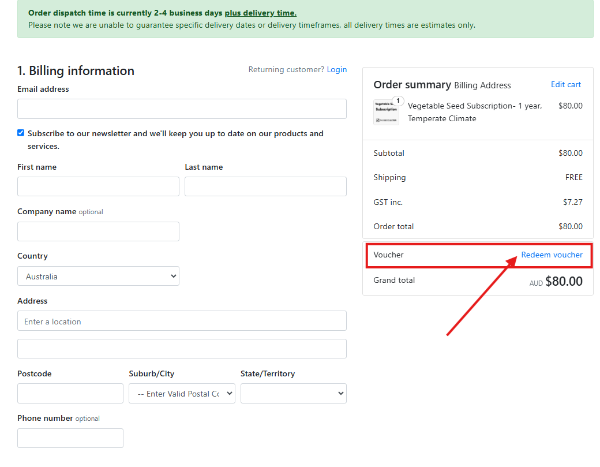Select the optional Phone number field
Screen dimensions: 600x467
pos(70,438)
